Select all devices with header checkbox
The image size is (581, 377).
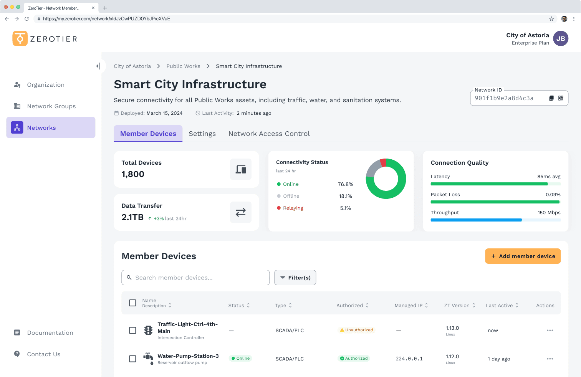pos(132,303)
